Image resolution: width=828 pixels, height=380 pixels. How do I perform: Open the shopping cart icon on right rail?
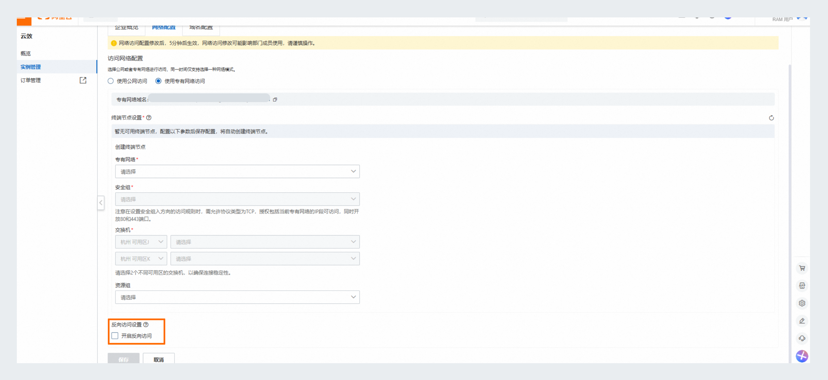click(x=802, y=268)
